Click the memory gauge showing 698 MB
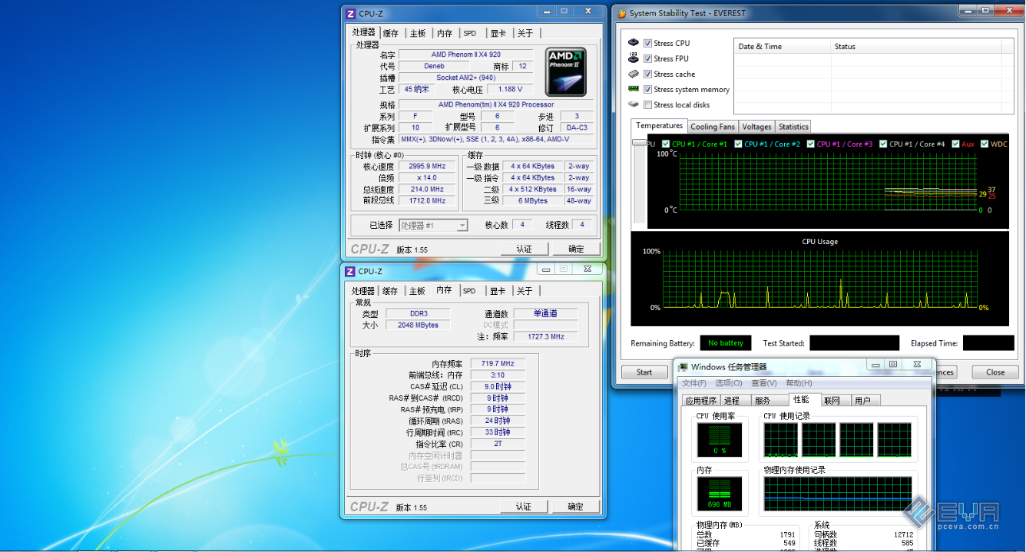1026x552 pixels. tap(720, 494)
